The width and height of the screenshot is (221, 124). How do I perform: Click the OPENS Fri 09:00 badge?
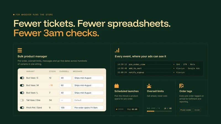point(127,109)
